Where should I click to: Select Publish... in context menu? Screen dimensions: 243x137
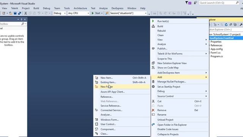point(180,49)
